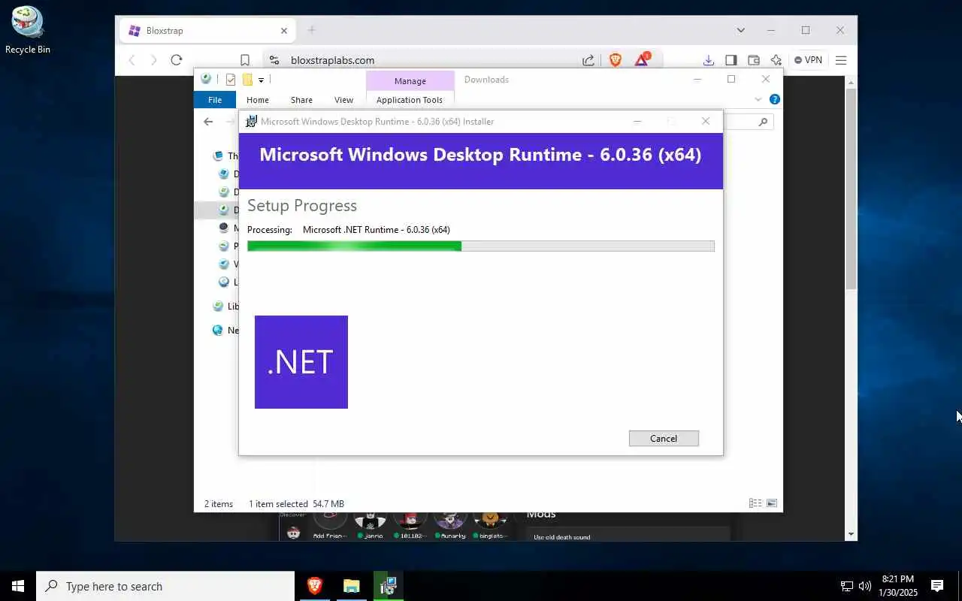Click the File Explorer window icon at top-left
The height and width of the screenshot is (601, 962).
[206, 79]
